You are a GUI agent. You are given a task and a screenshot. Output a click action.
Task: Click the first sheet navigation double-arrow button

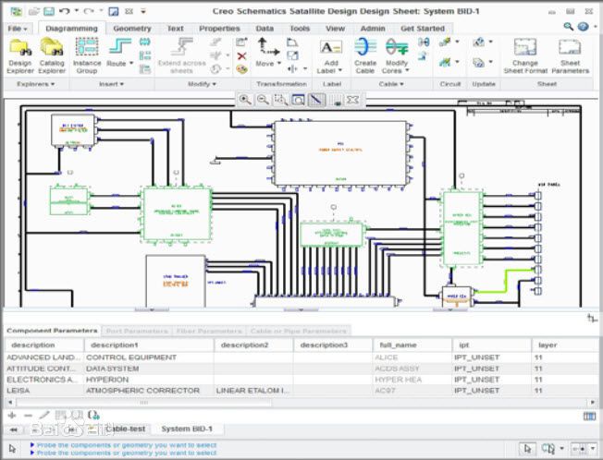coord(14,430)
